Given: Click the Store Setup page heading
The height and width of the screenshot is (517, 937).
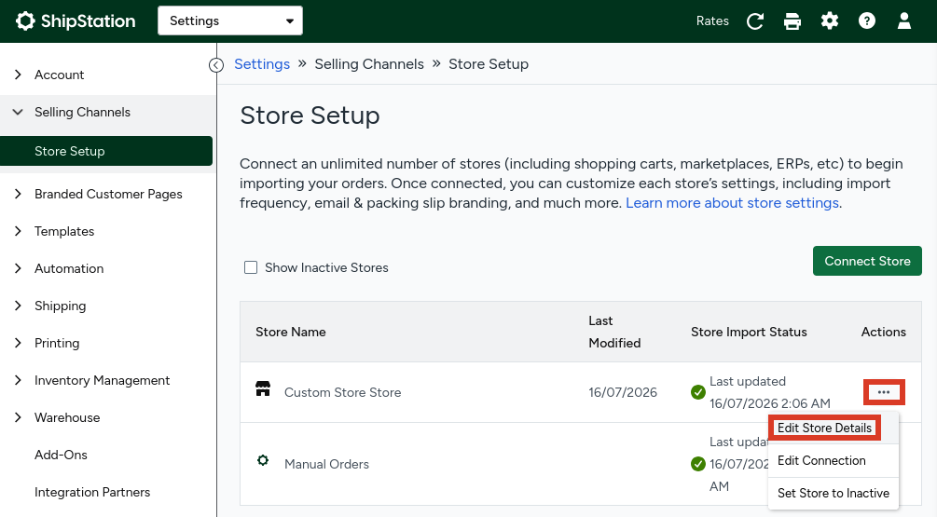Looking at the screenshot, I should [x=310, y=116].
